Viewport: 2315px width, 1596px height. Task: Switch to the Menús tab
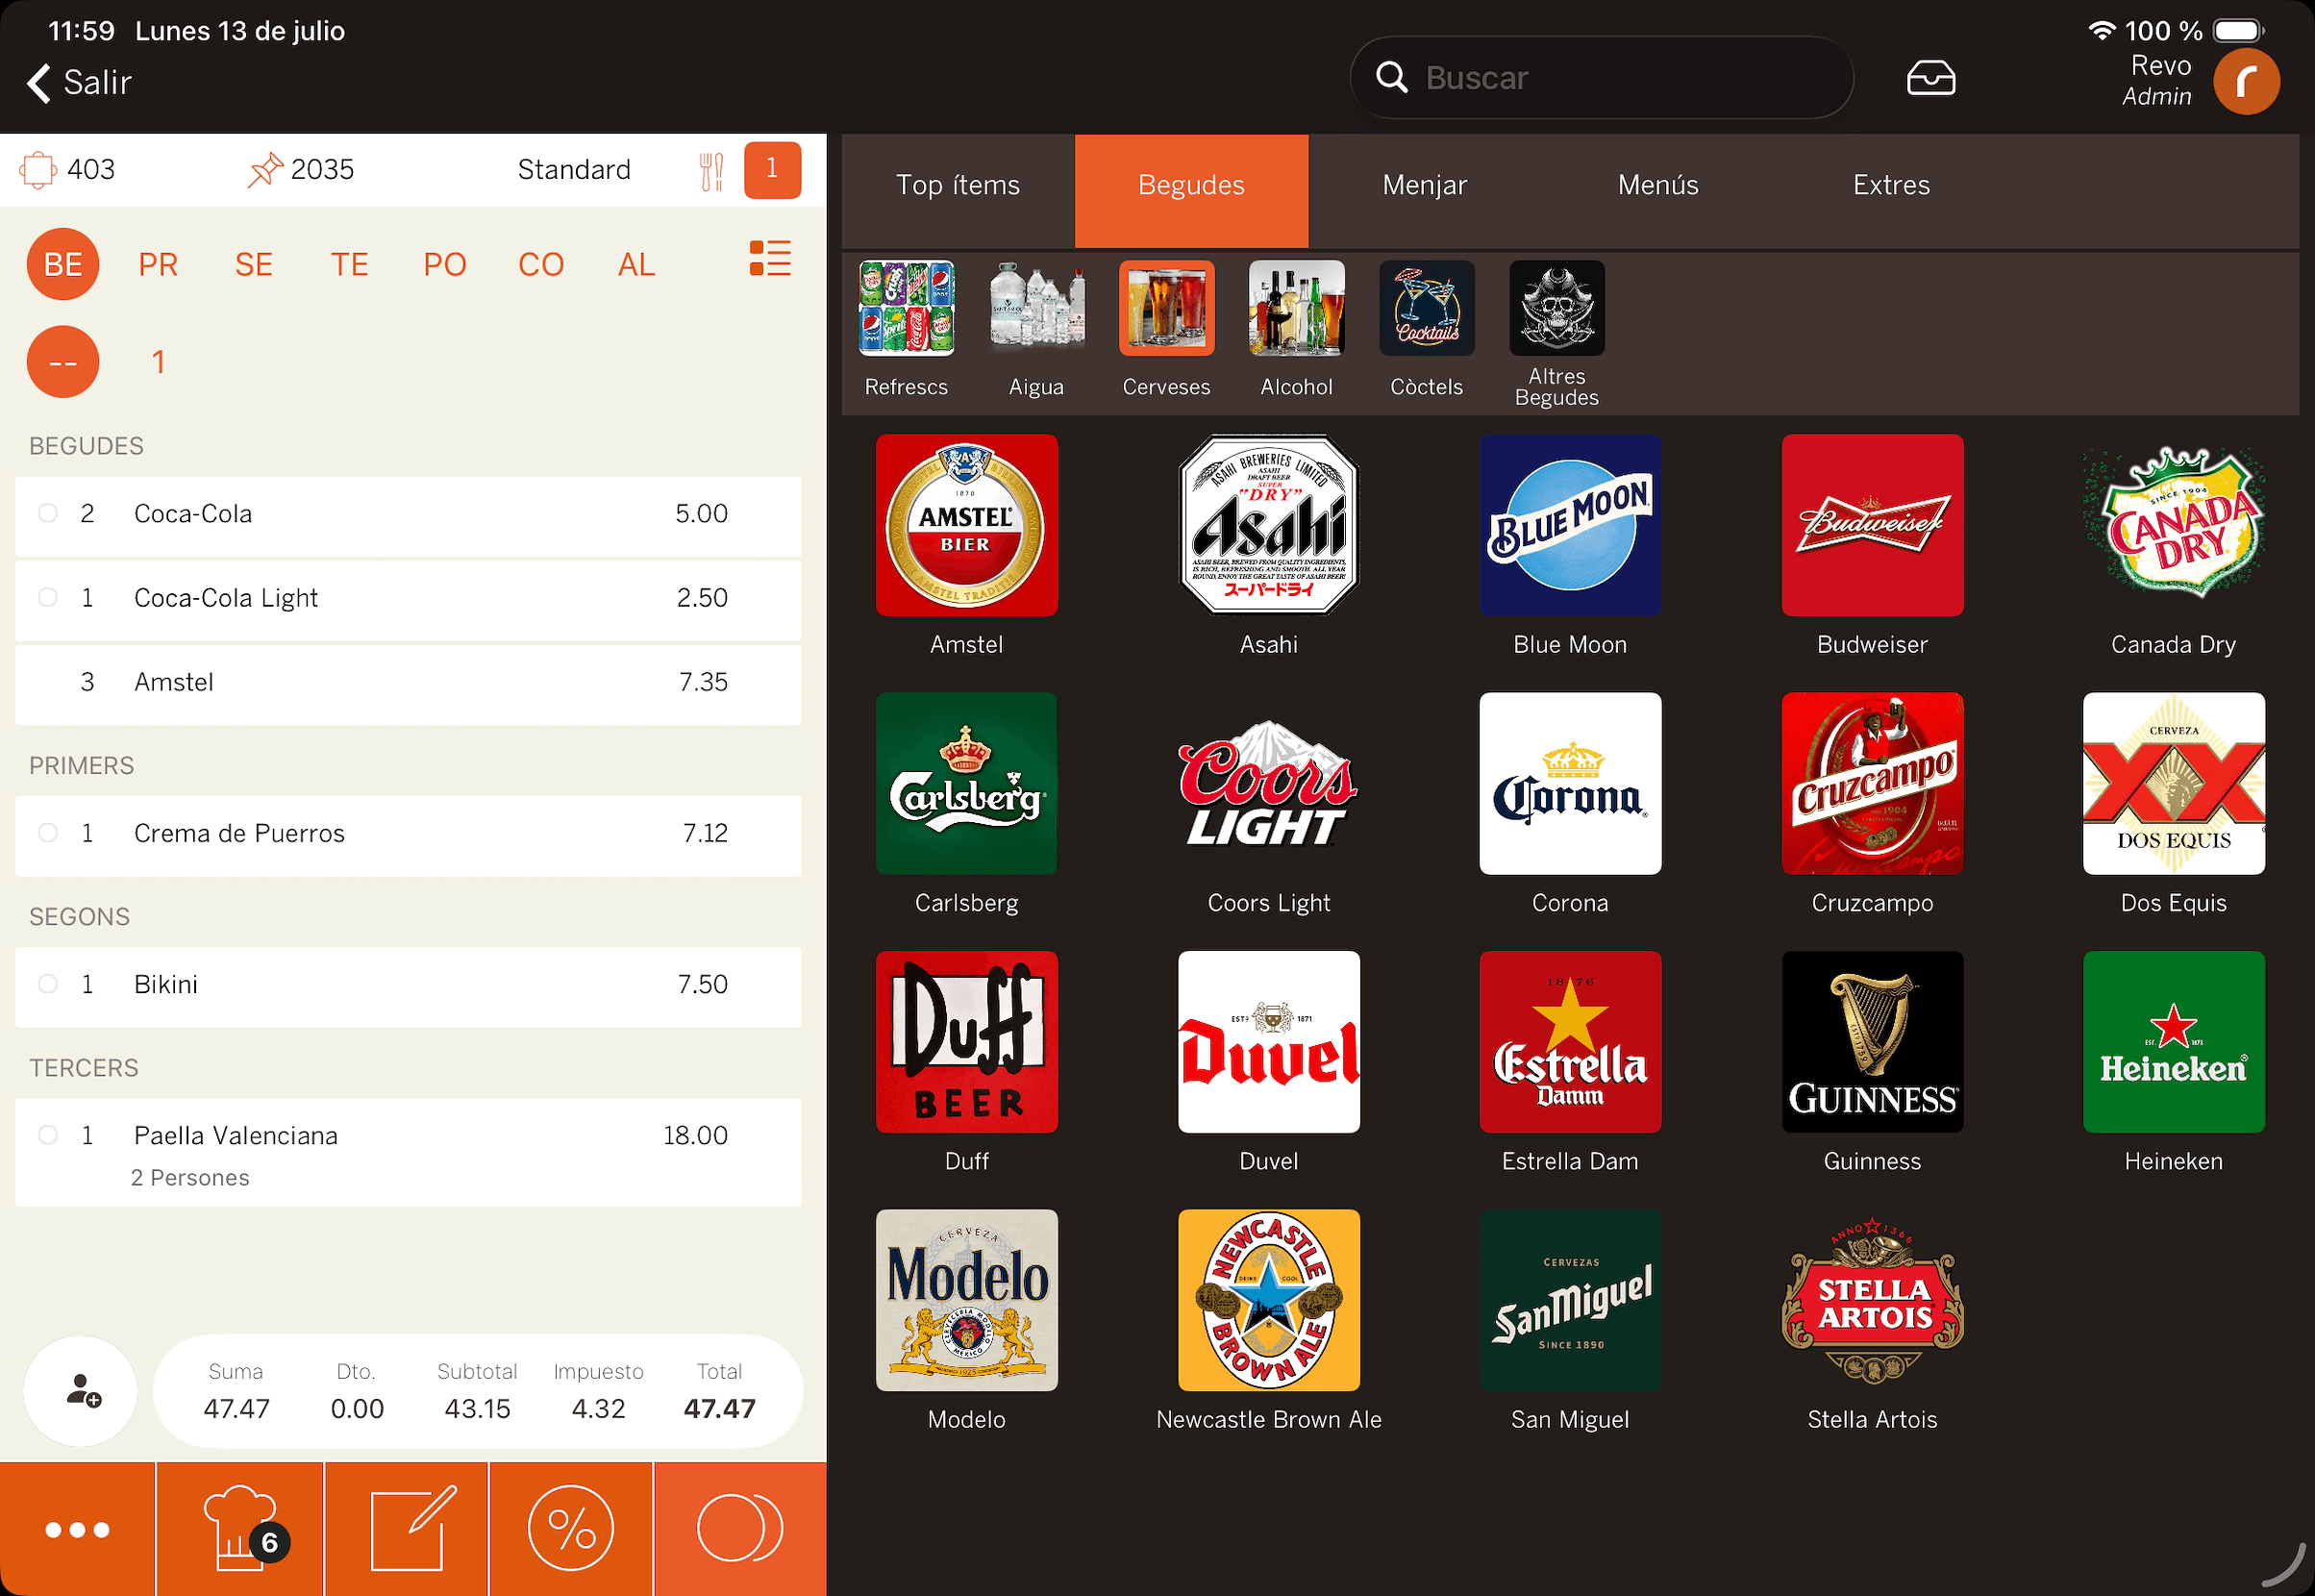coord(1658,190)
